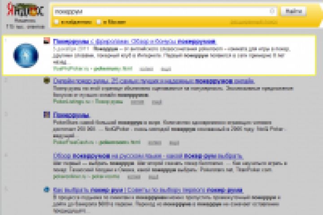Viewport: 323px width, 215px height.
Task: Open first result title 'Покеррумы с фрироллами'
Action: 135,42
